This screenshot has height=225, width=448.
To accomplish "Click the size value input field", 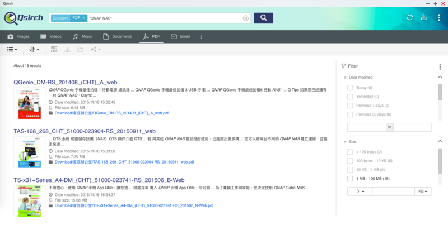I will [394, 192].
